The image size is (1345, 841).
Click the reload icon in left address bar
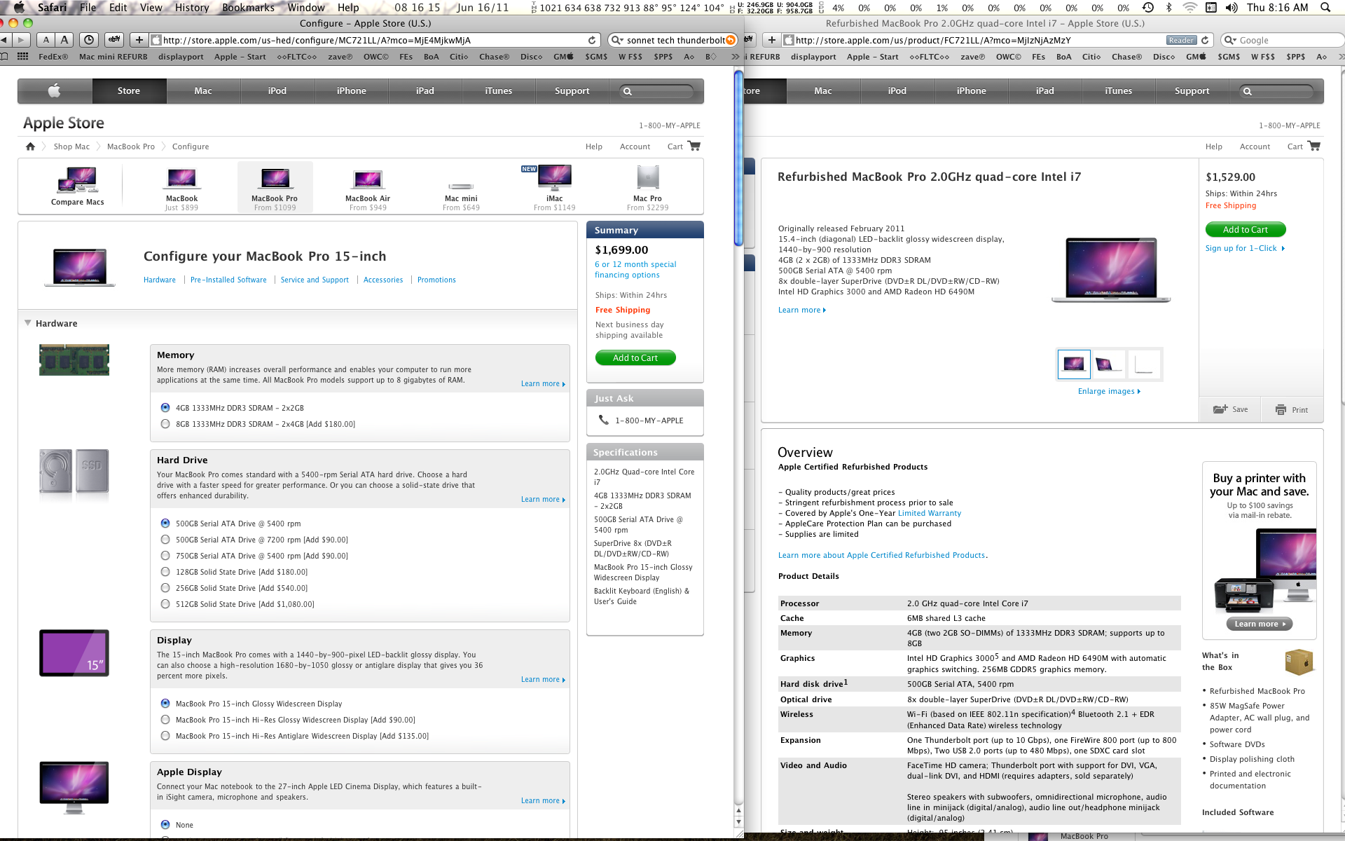coord(592,40)
